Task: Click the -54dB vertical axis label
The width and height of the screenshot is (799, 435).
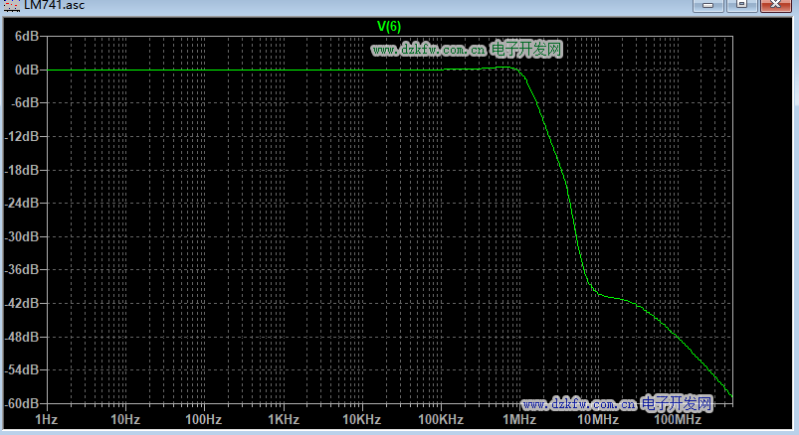Action: [x=22, y=369]
